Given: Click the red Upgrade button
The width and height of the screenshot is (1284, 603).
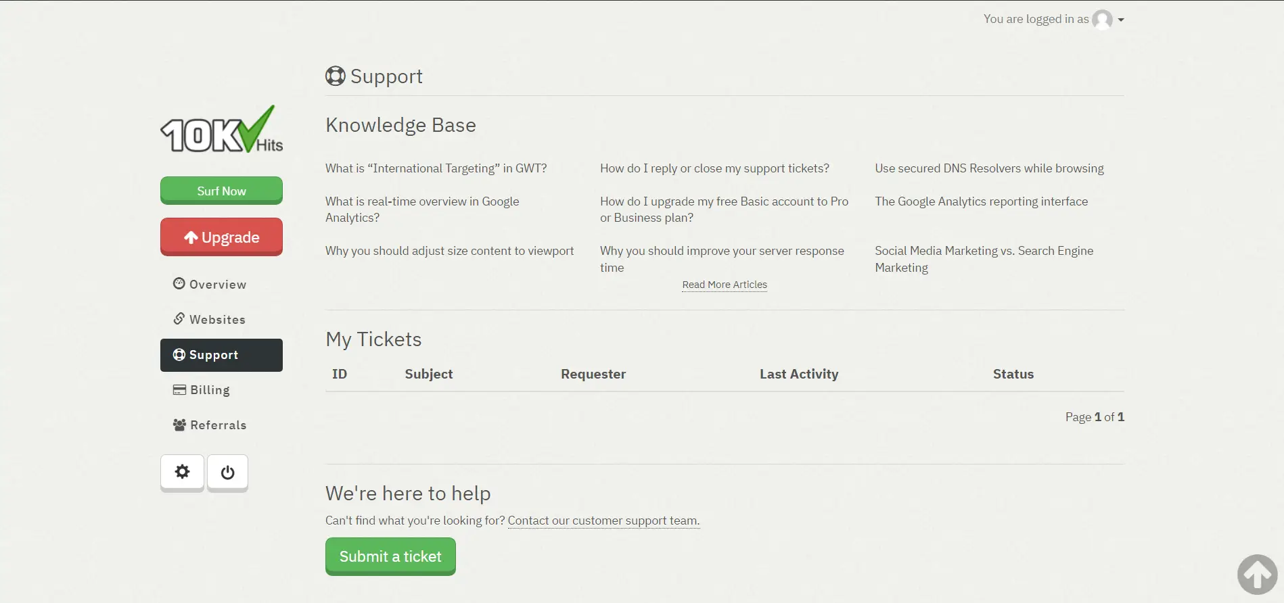Looking at the screenshot, I should coord(221,237).
